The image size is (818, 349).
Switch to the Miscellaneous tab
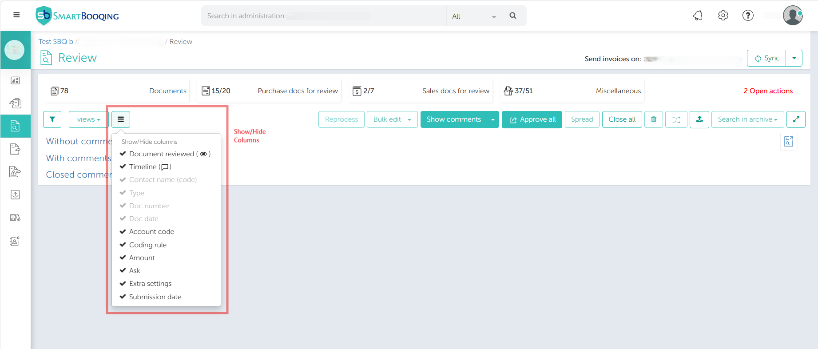[x=572, y=91]
